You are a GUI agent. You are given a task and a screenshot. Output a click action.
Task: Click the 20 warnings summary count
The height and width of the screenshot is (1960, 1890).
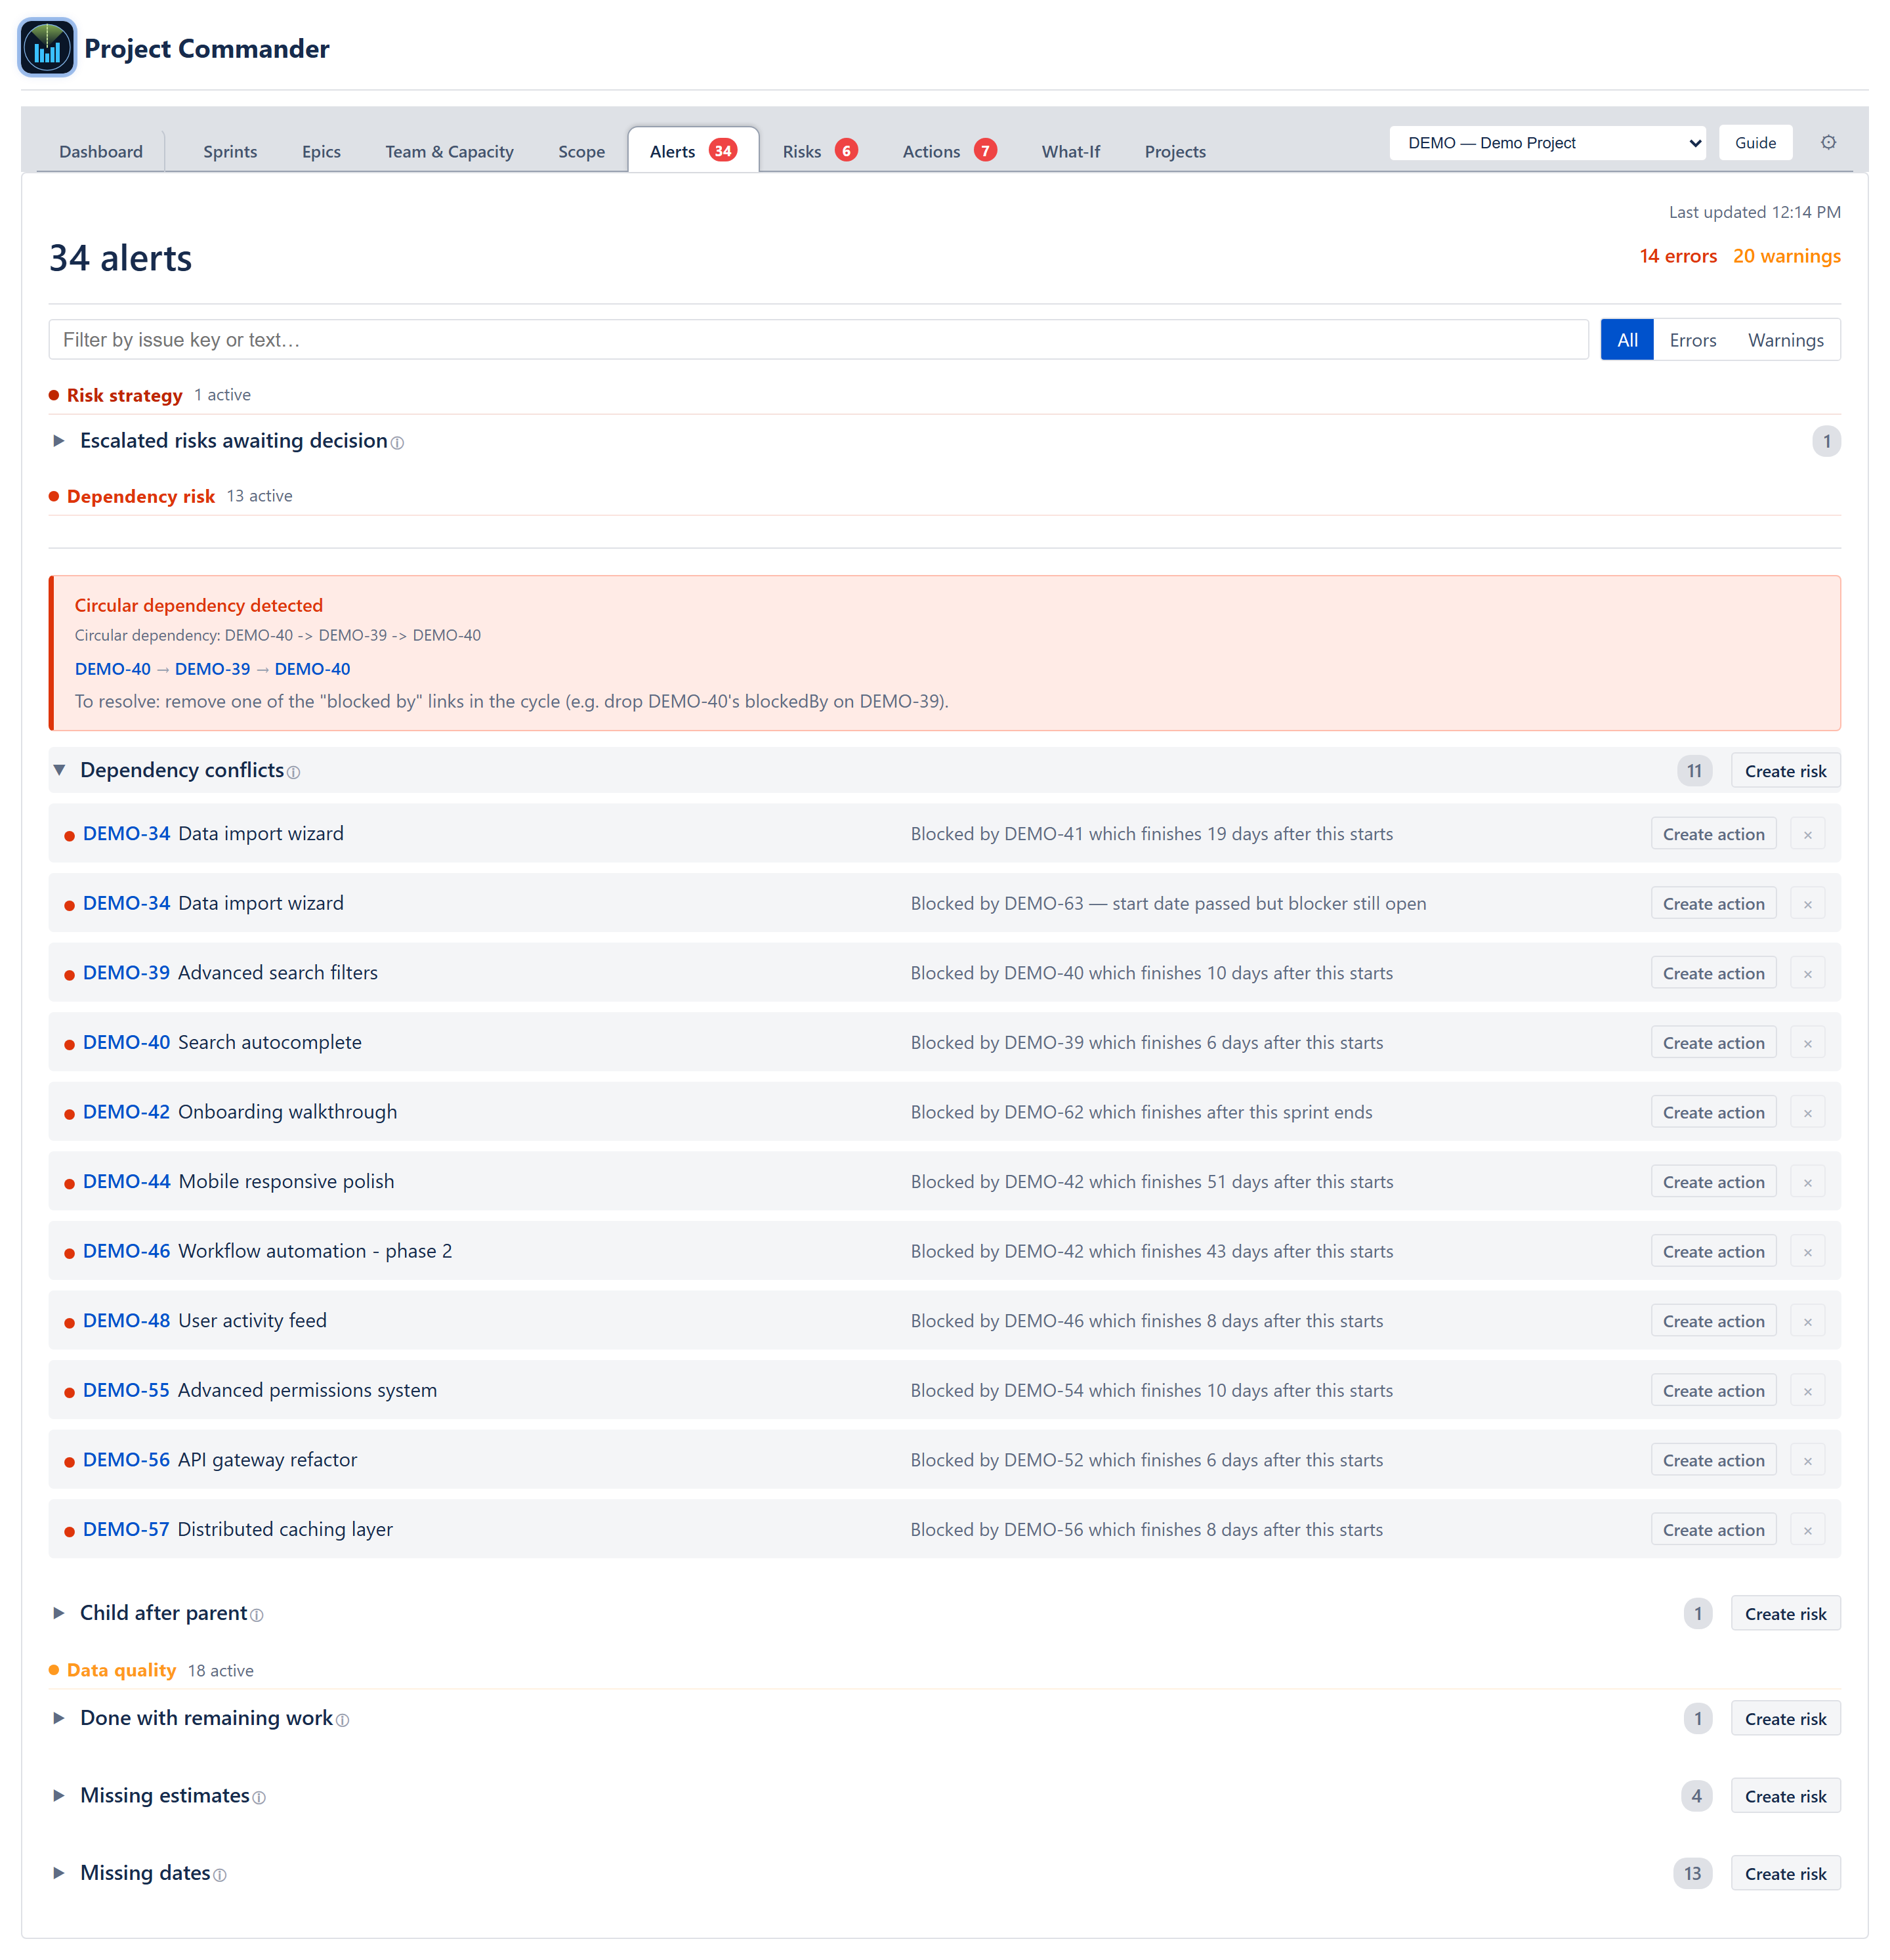[x=1786, y=256]
